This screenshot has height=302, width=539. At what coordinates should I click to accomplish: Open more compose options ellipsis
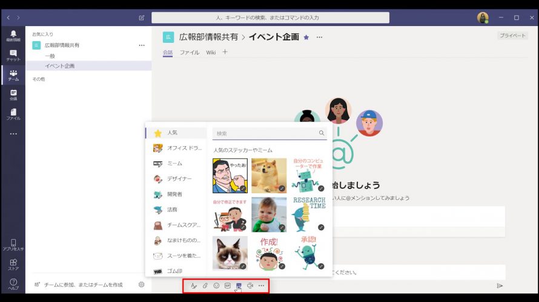coord(261,286)
